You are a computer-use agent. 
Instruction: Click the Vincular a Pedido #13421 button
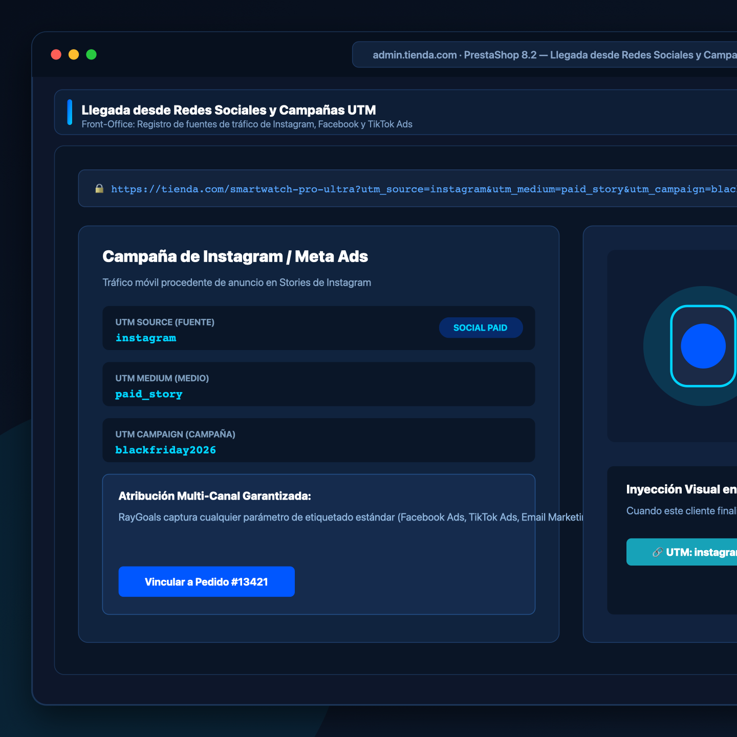tap(207, 581)
